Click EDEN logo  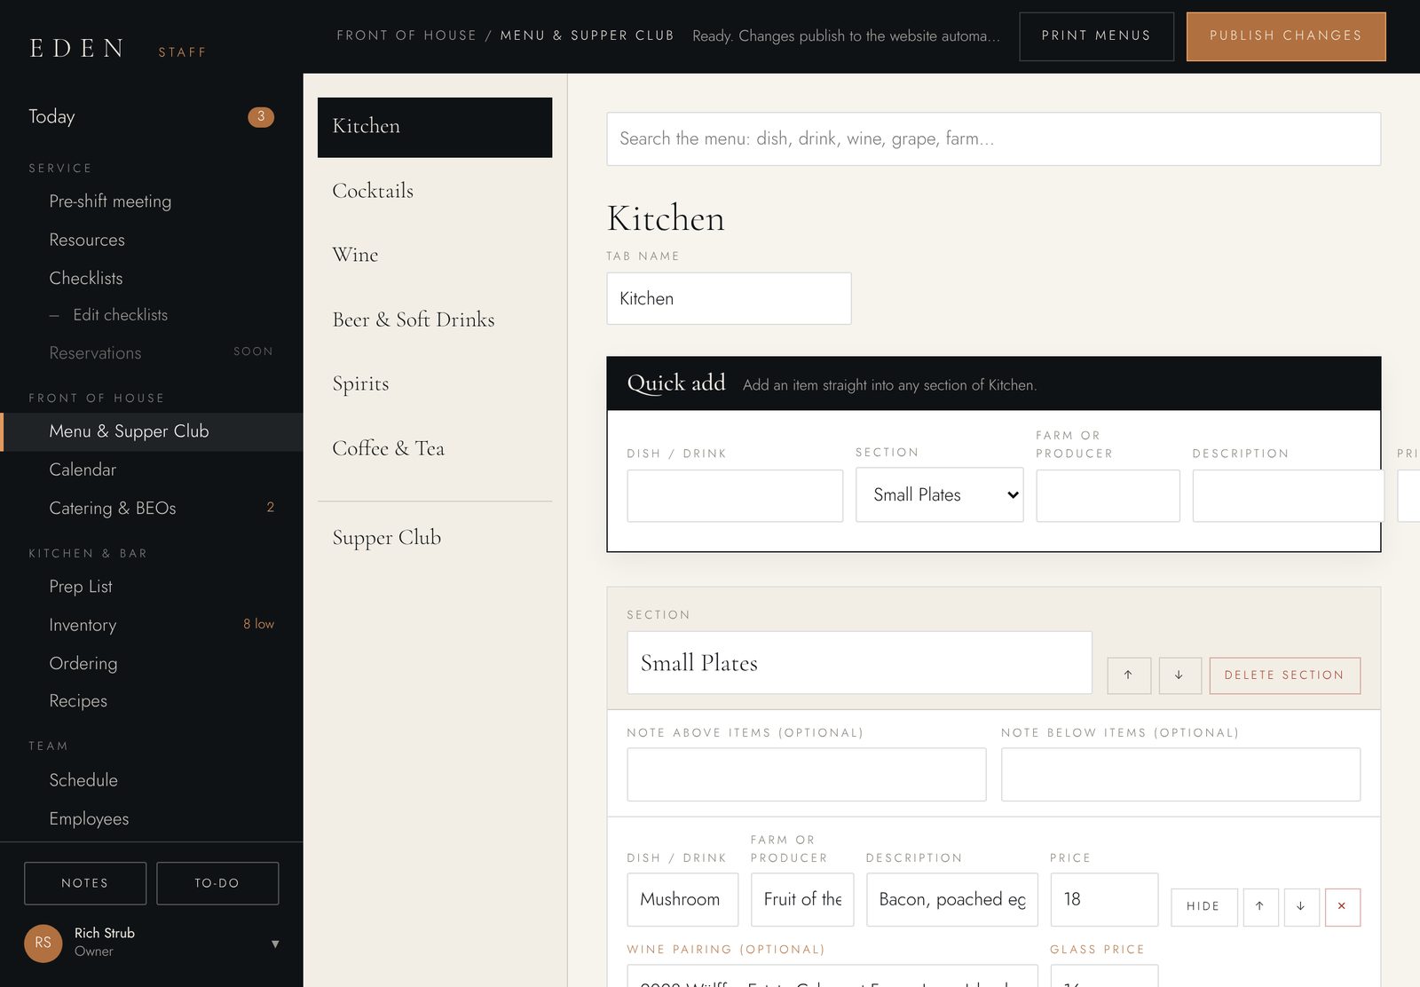(x=77, y=48)
